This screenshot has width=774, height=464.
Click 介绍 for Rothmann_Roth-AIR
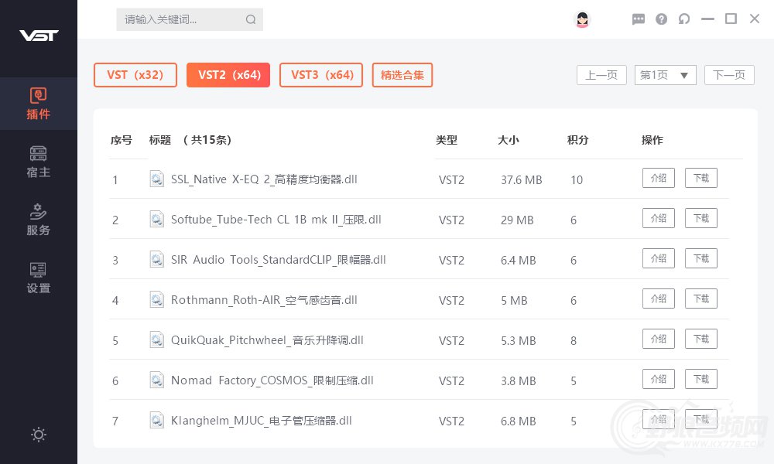click(x=659, y=299)
